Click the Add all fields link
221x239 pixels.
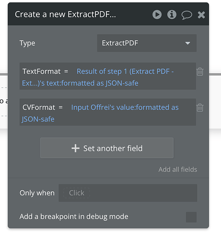[x=178, y=169]
